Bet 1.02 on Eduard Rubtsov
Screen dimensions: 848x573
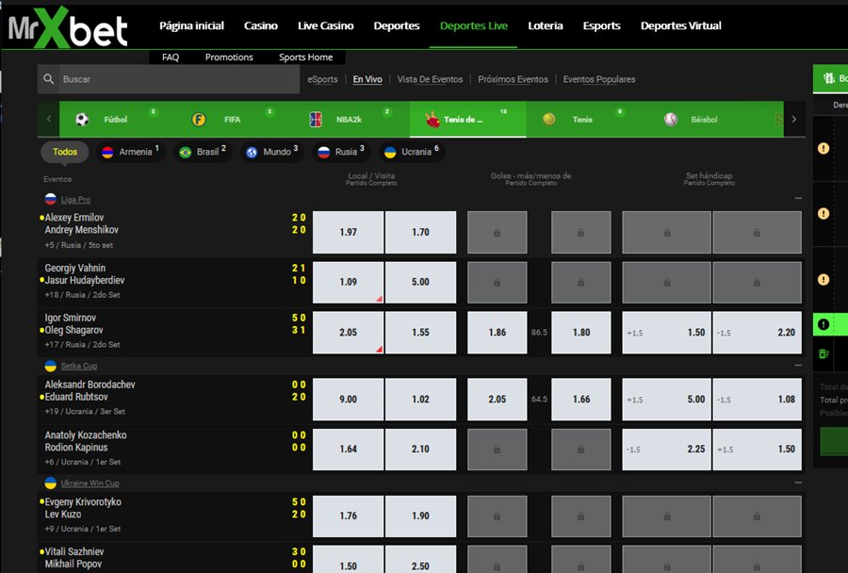coord(420,400)
